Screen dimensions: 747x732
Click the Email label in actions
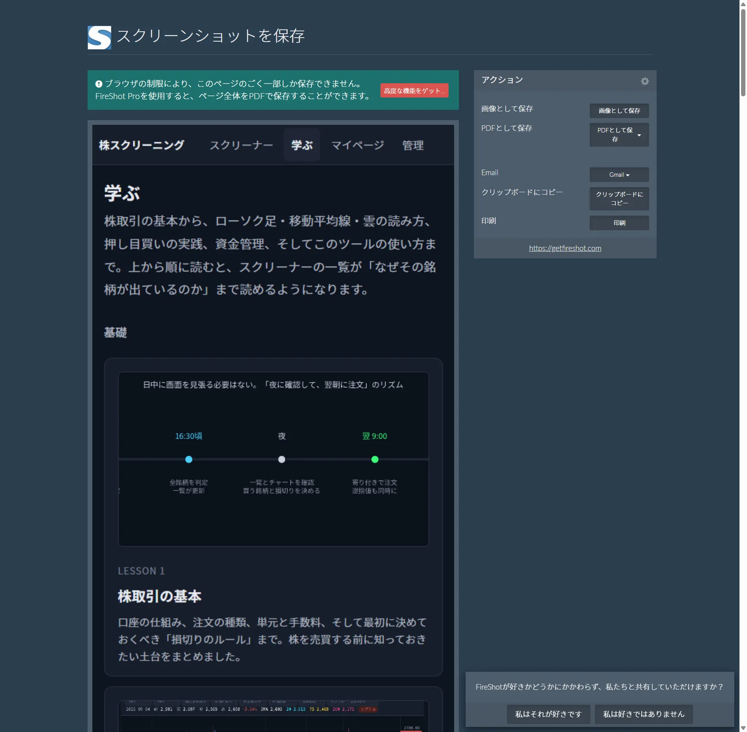point(490,173)
